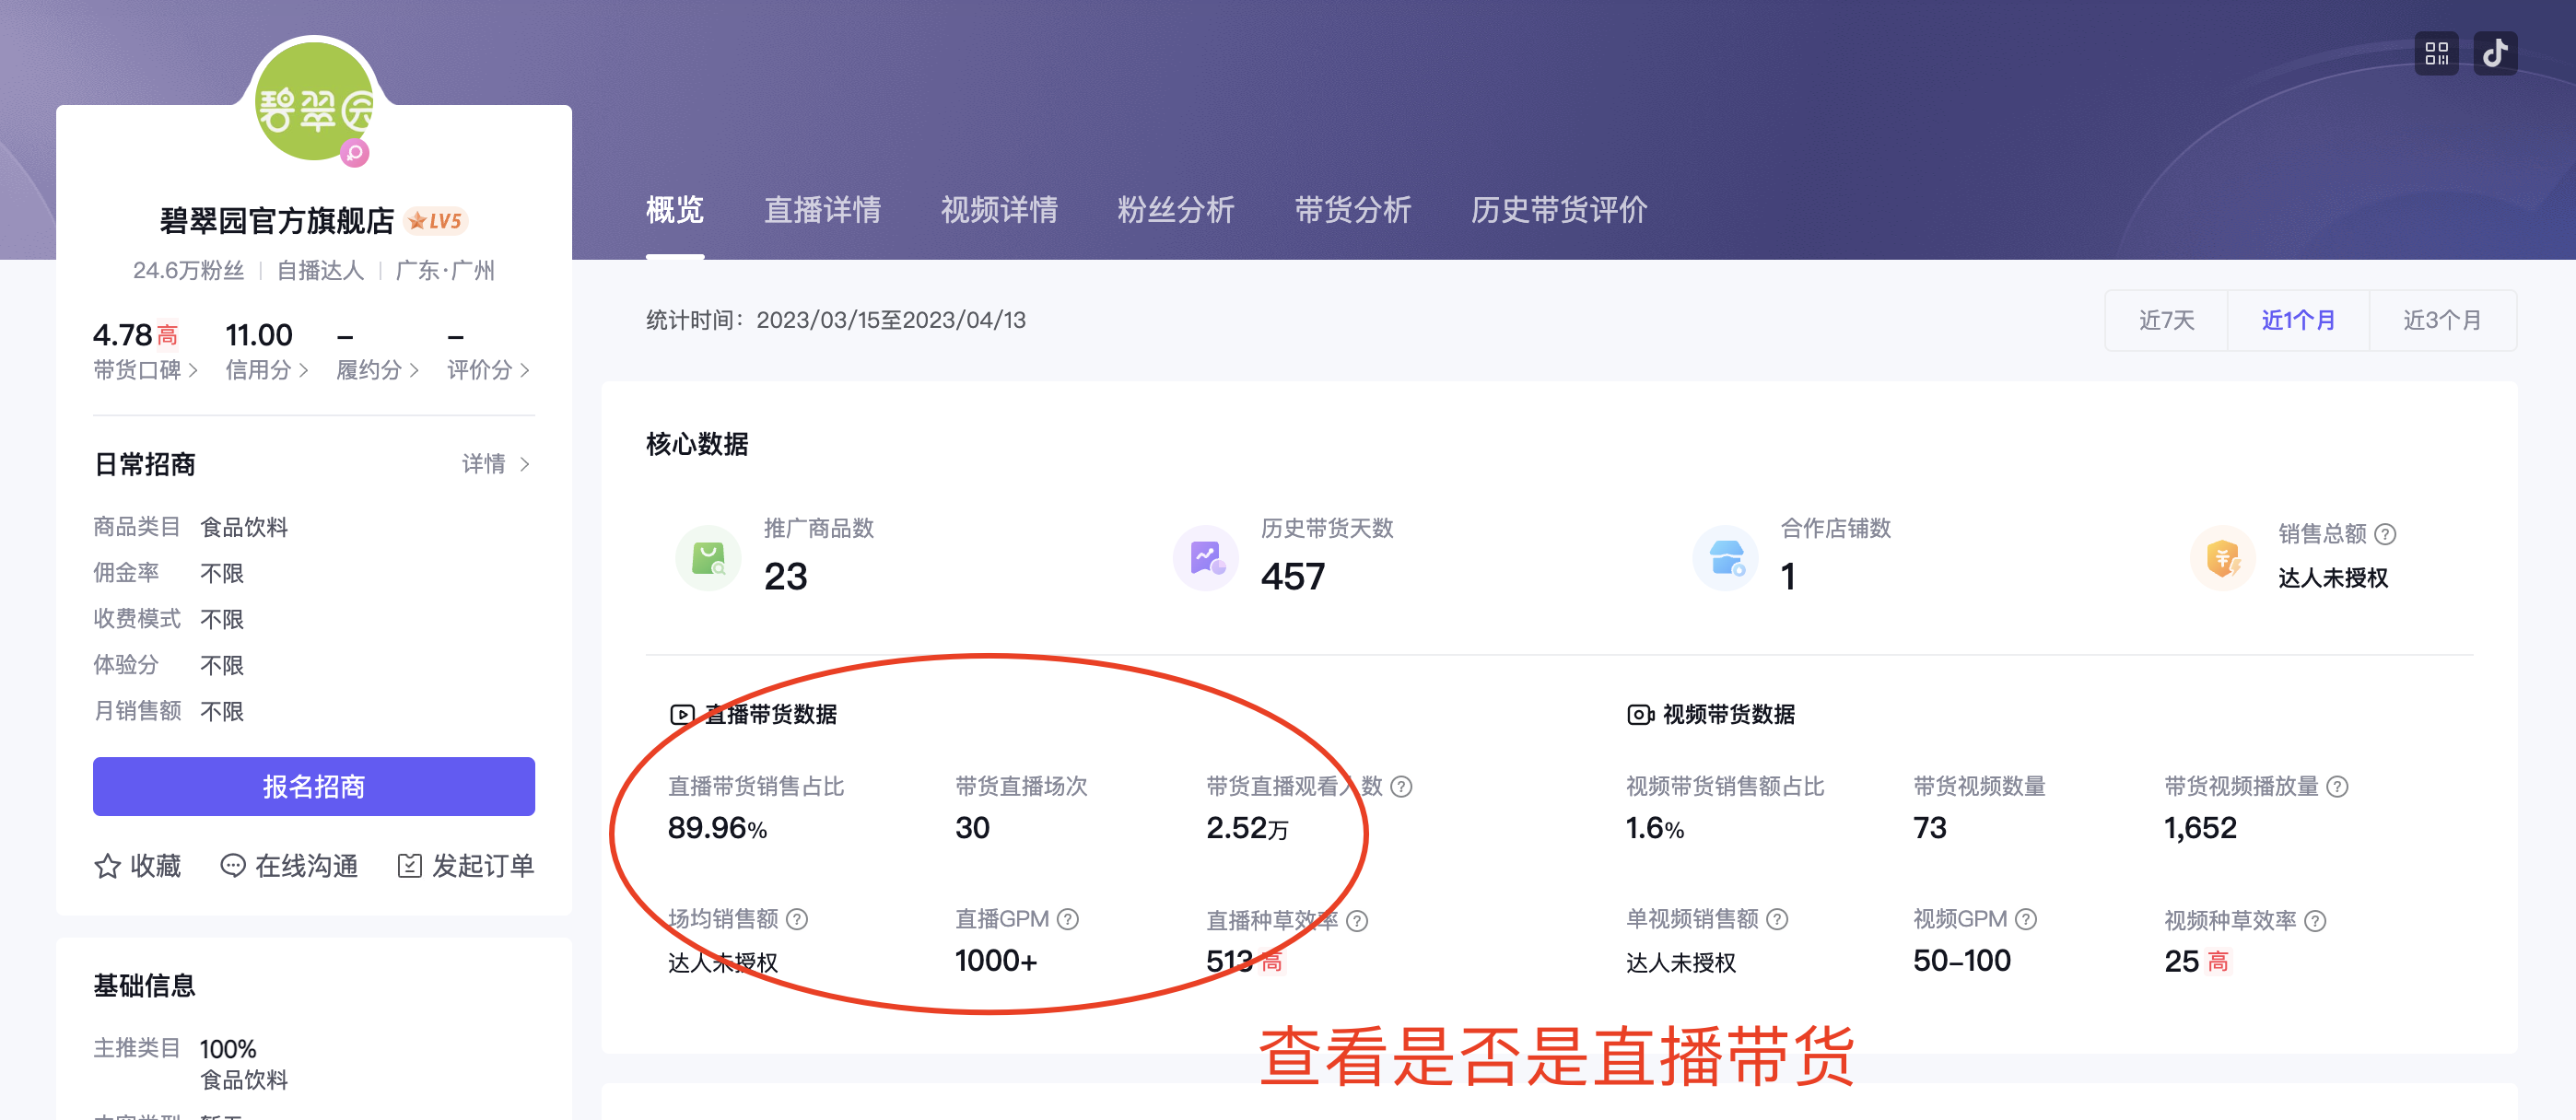Click the 自播达人 label
The height and width of the screenshot is (1120, 2576).
pyautogui.click(x=320, y=271)
